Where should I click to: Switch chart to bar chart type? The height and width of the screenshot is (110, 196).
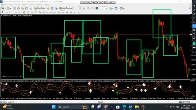(x=76, y=8)
